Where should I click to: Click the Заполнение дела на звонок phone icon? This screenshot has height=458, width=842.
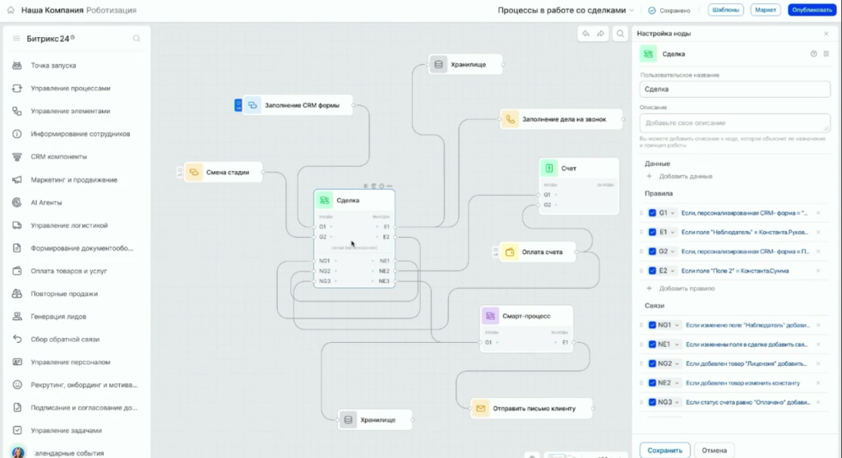point(511,119)
